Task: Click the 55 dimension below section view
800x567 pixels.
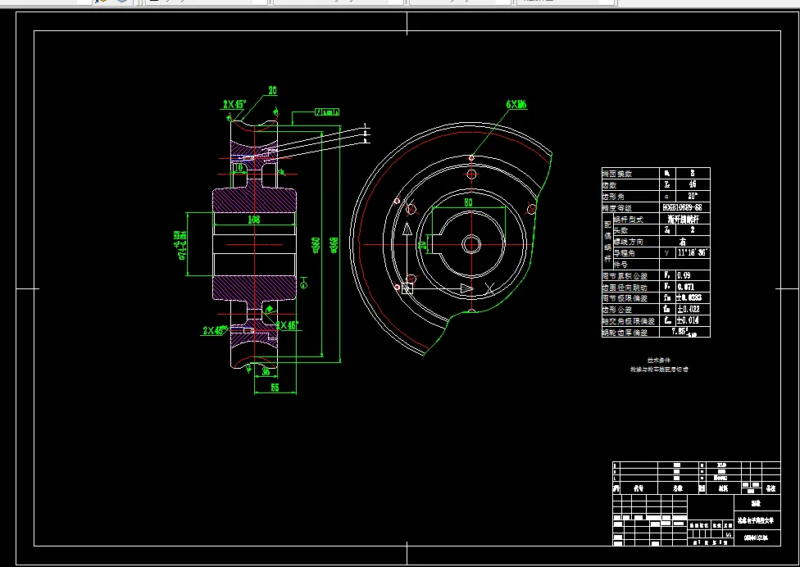Action: 275,388
